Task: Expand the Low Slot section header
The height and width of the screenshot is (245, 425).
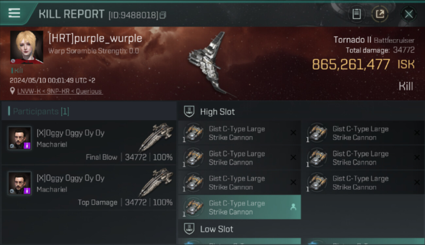Action: 301,229
